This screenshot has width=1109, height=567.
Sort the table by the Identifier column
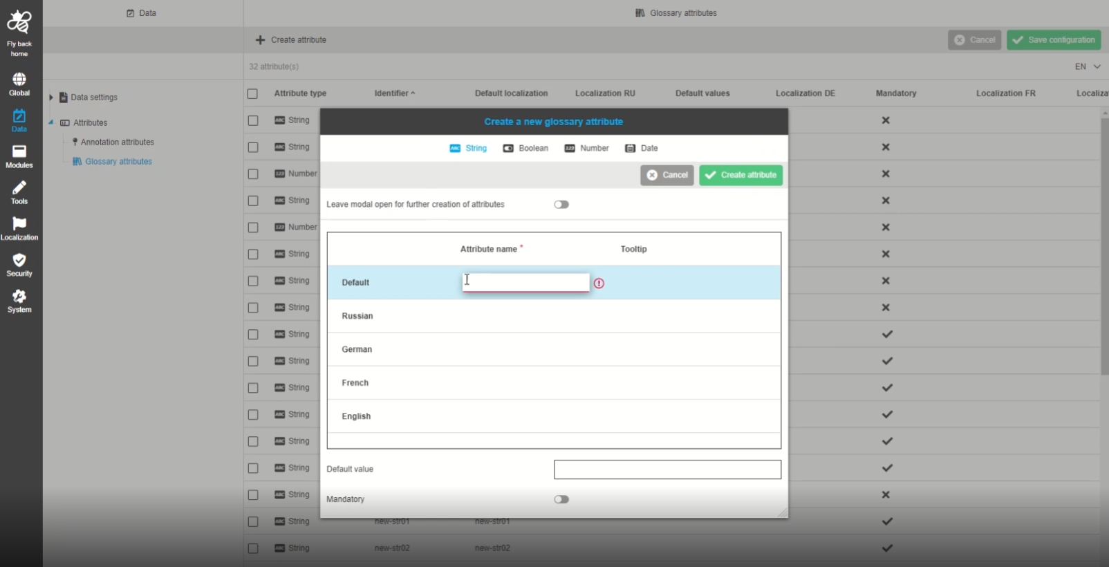coord(395,93)
